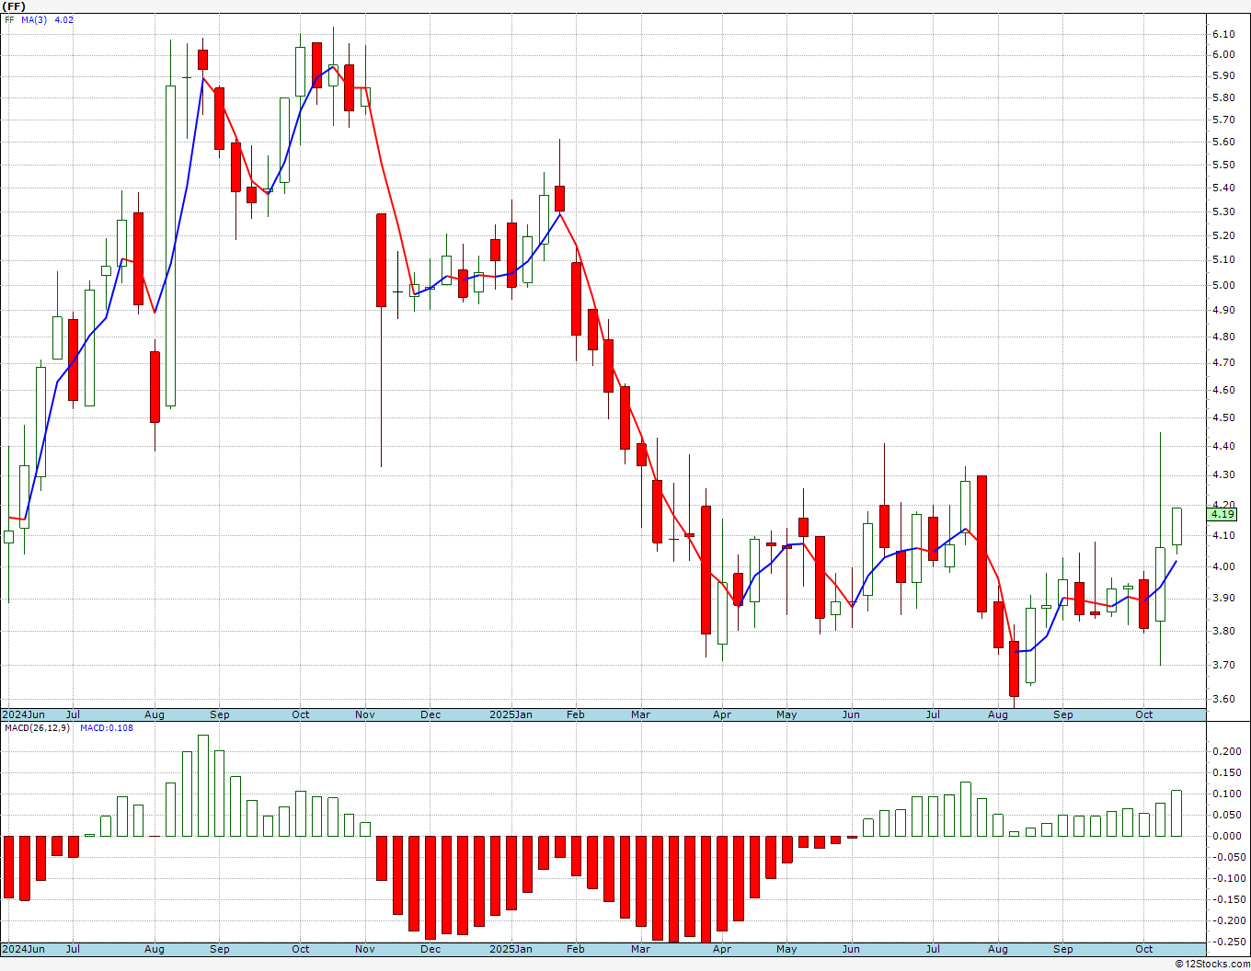Click the "0.000" MACD axis label
The image size is (1251, 971).
(x=1225, y=836)
